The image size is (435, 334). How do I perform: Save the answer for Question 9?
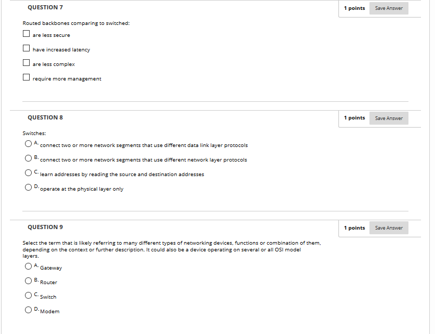pyautogui.click(x=389, y=228)
